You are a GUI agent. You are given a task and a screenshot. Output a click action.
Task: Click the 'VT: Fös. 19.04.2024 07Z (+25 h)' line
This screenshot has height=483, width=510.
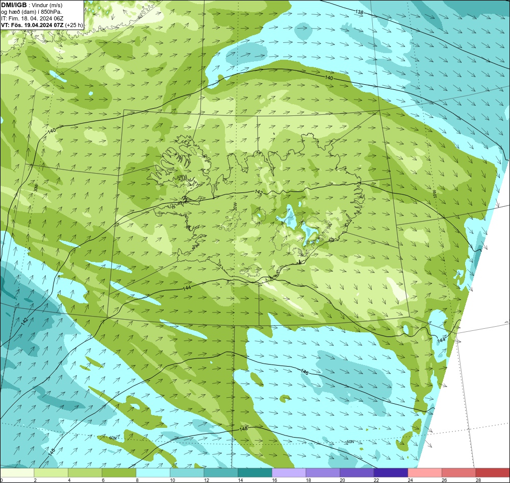[42, 25]
